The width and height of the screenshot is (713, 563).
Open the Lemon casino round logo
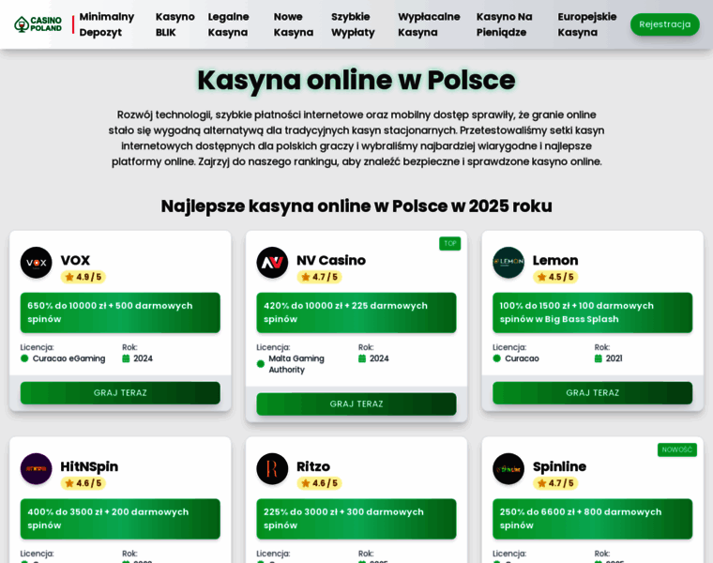[508, 263]
